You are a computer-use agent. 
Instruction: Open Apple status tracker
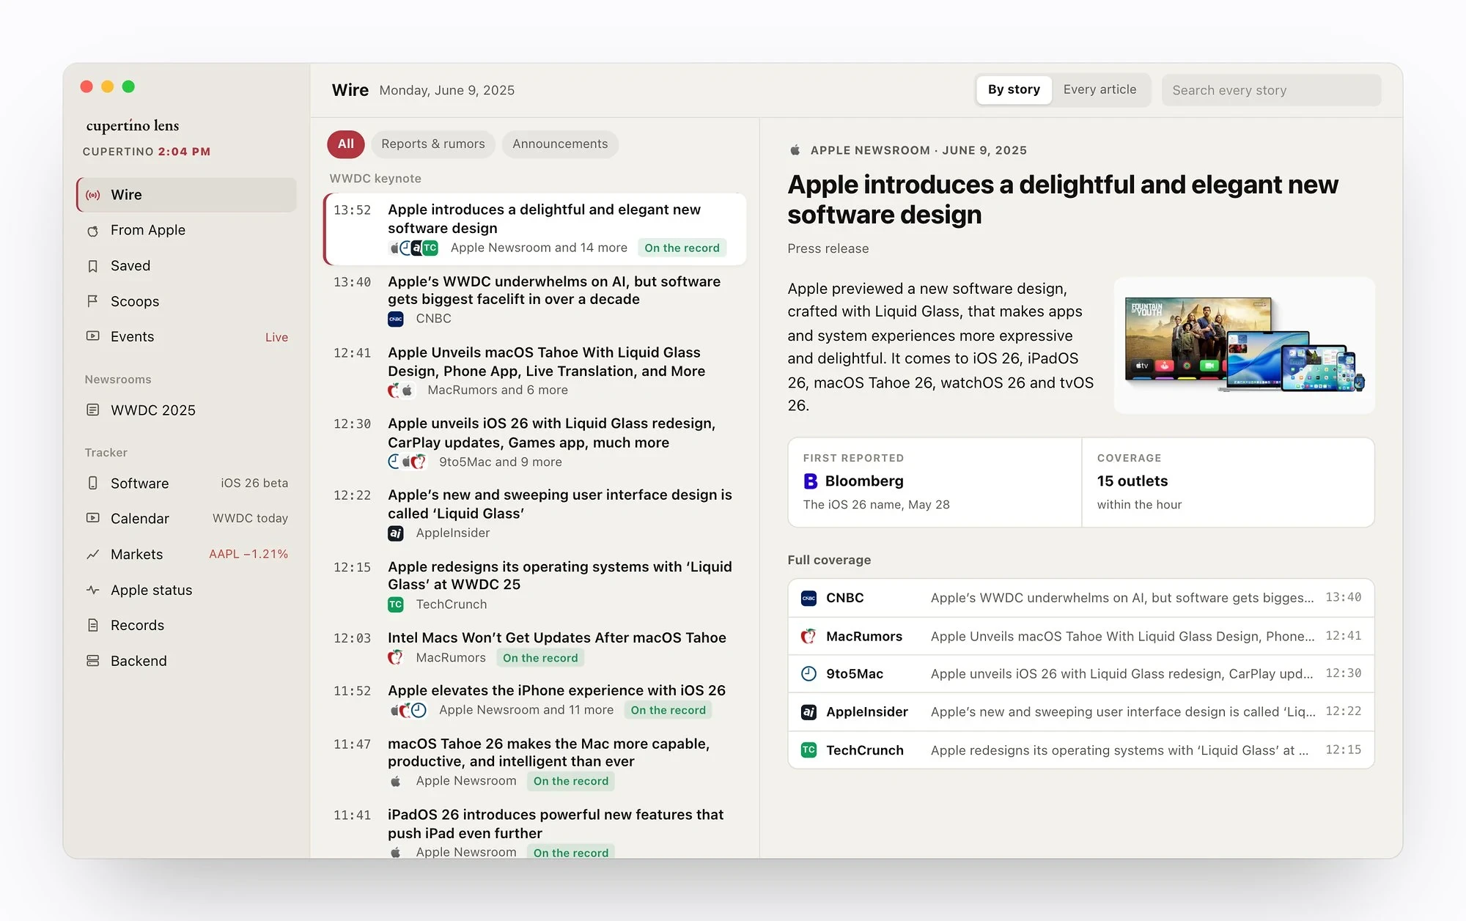coord(187,590)
